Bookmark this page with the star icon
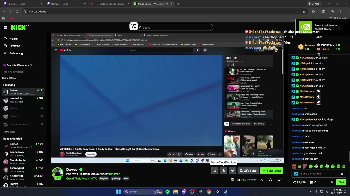This screenshot has width=350, height=196. pos(304,11)
